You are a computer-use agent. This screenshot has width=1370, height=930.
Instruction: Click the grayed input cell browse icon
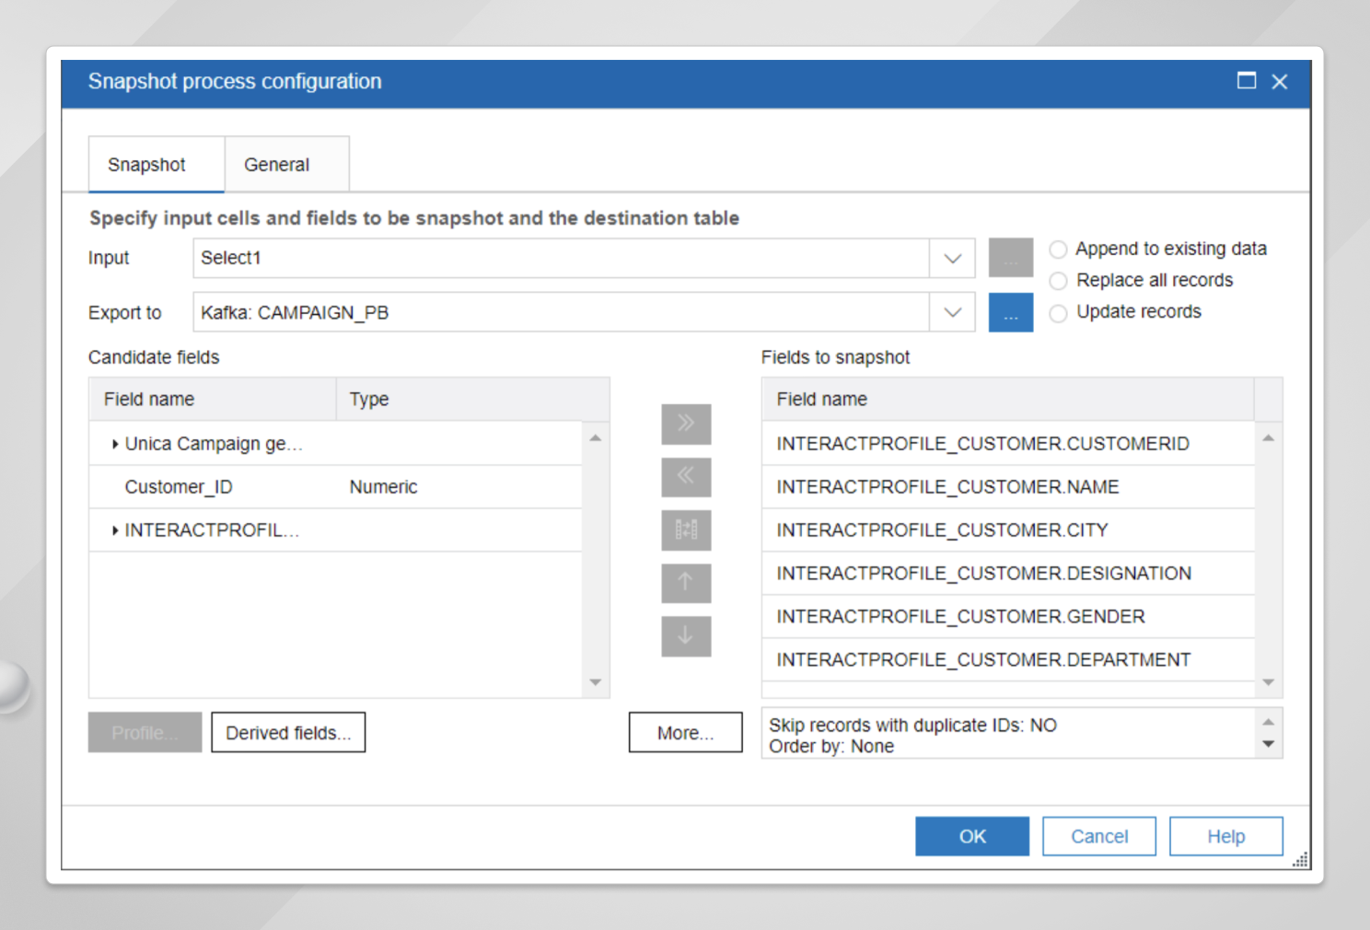1010,258
